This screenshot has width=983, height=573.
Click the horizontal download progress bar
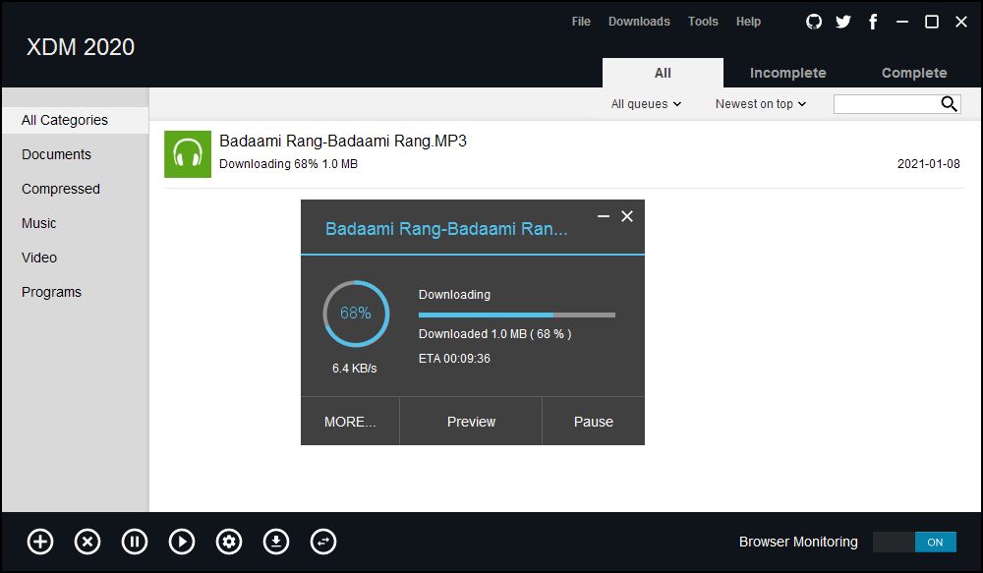tap(517, 315)
